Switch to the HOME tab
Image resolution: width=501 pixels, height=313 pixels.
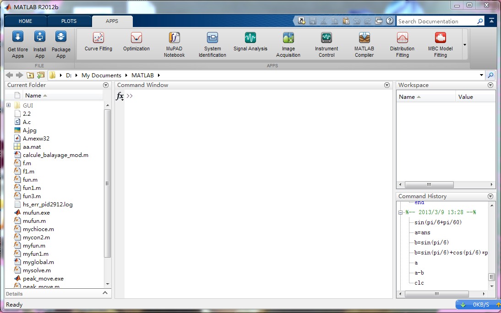pyautogui.click(x=25, y=21)
